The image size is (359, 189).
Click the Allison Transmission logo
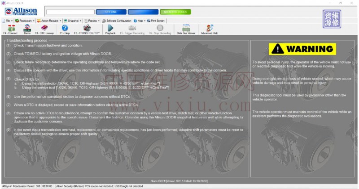[x=21, y=12]
